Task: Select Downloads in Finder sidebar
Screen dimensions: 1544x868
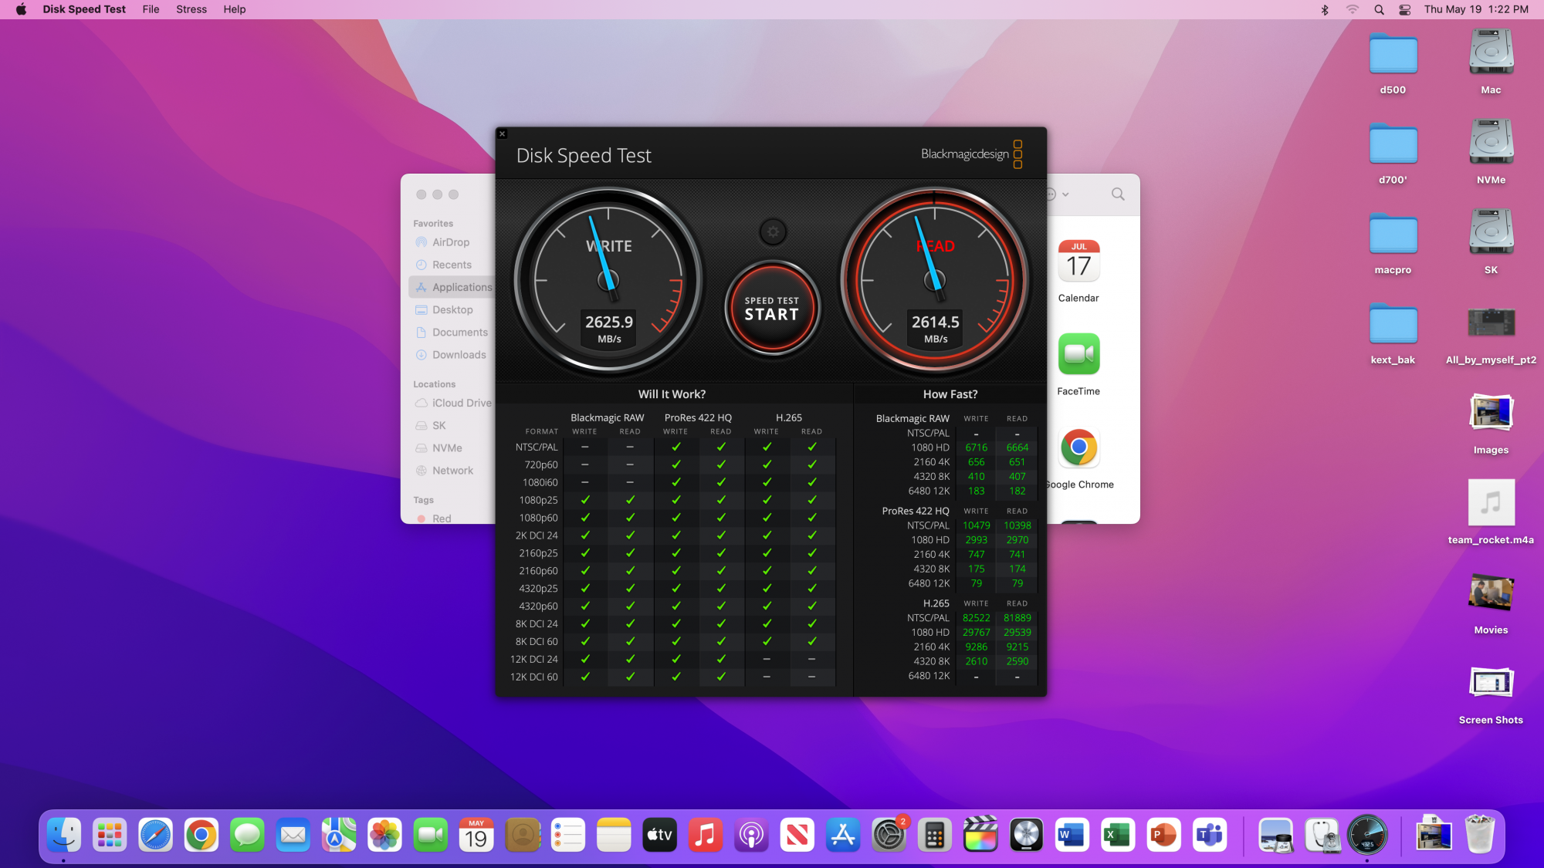Action: pos(459,355)
